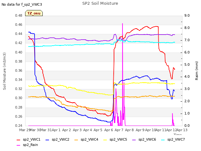Click the sp2_VWC2 blue legend swatch
201x151 pixels.
point(47,140)
